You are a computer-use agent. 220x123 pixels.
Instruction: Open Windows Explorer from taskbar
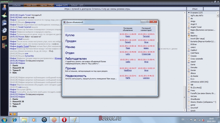click(x=24, y=120)
